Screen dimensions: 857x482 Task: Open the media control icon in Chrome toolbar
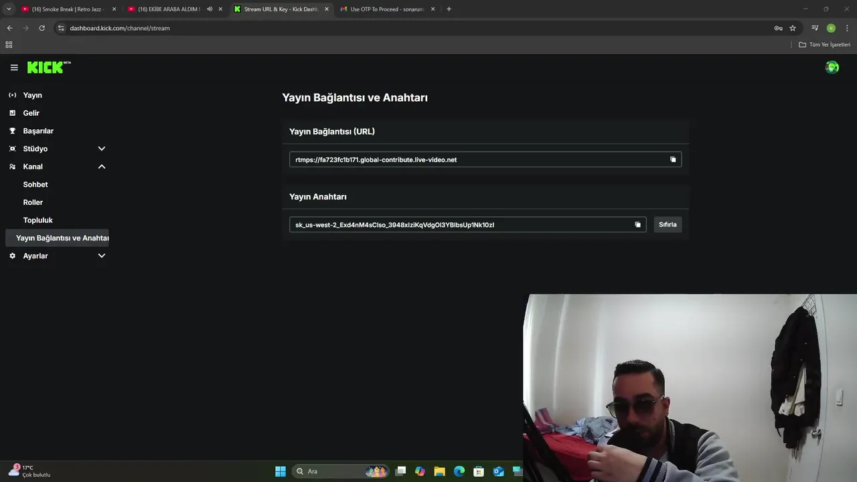point(815,28)
